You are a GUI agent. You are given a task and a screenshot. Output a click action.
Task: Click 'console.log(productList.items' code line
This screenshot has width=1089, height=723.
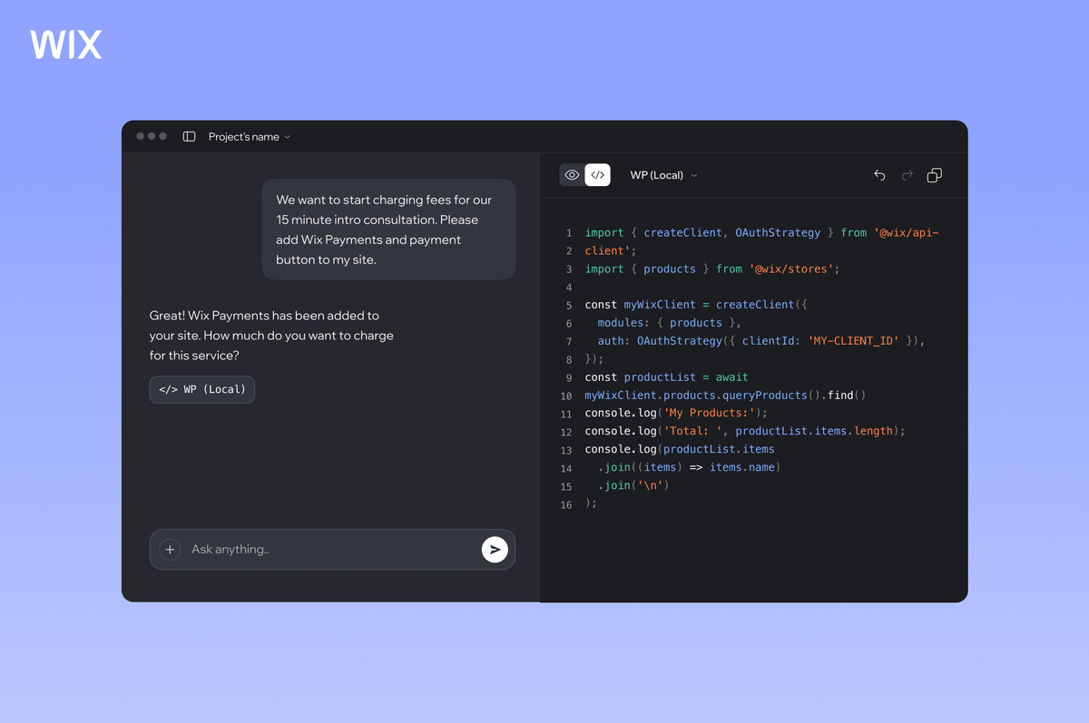[x=680, y=449]
